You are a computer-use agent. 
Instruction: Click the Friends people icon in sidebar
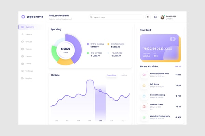point(23,34)
